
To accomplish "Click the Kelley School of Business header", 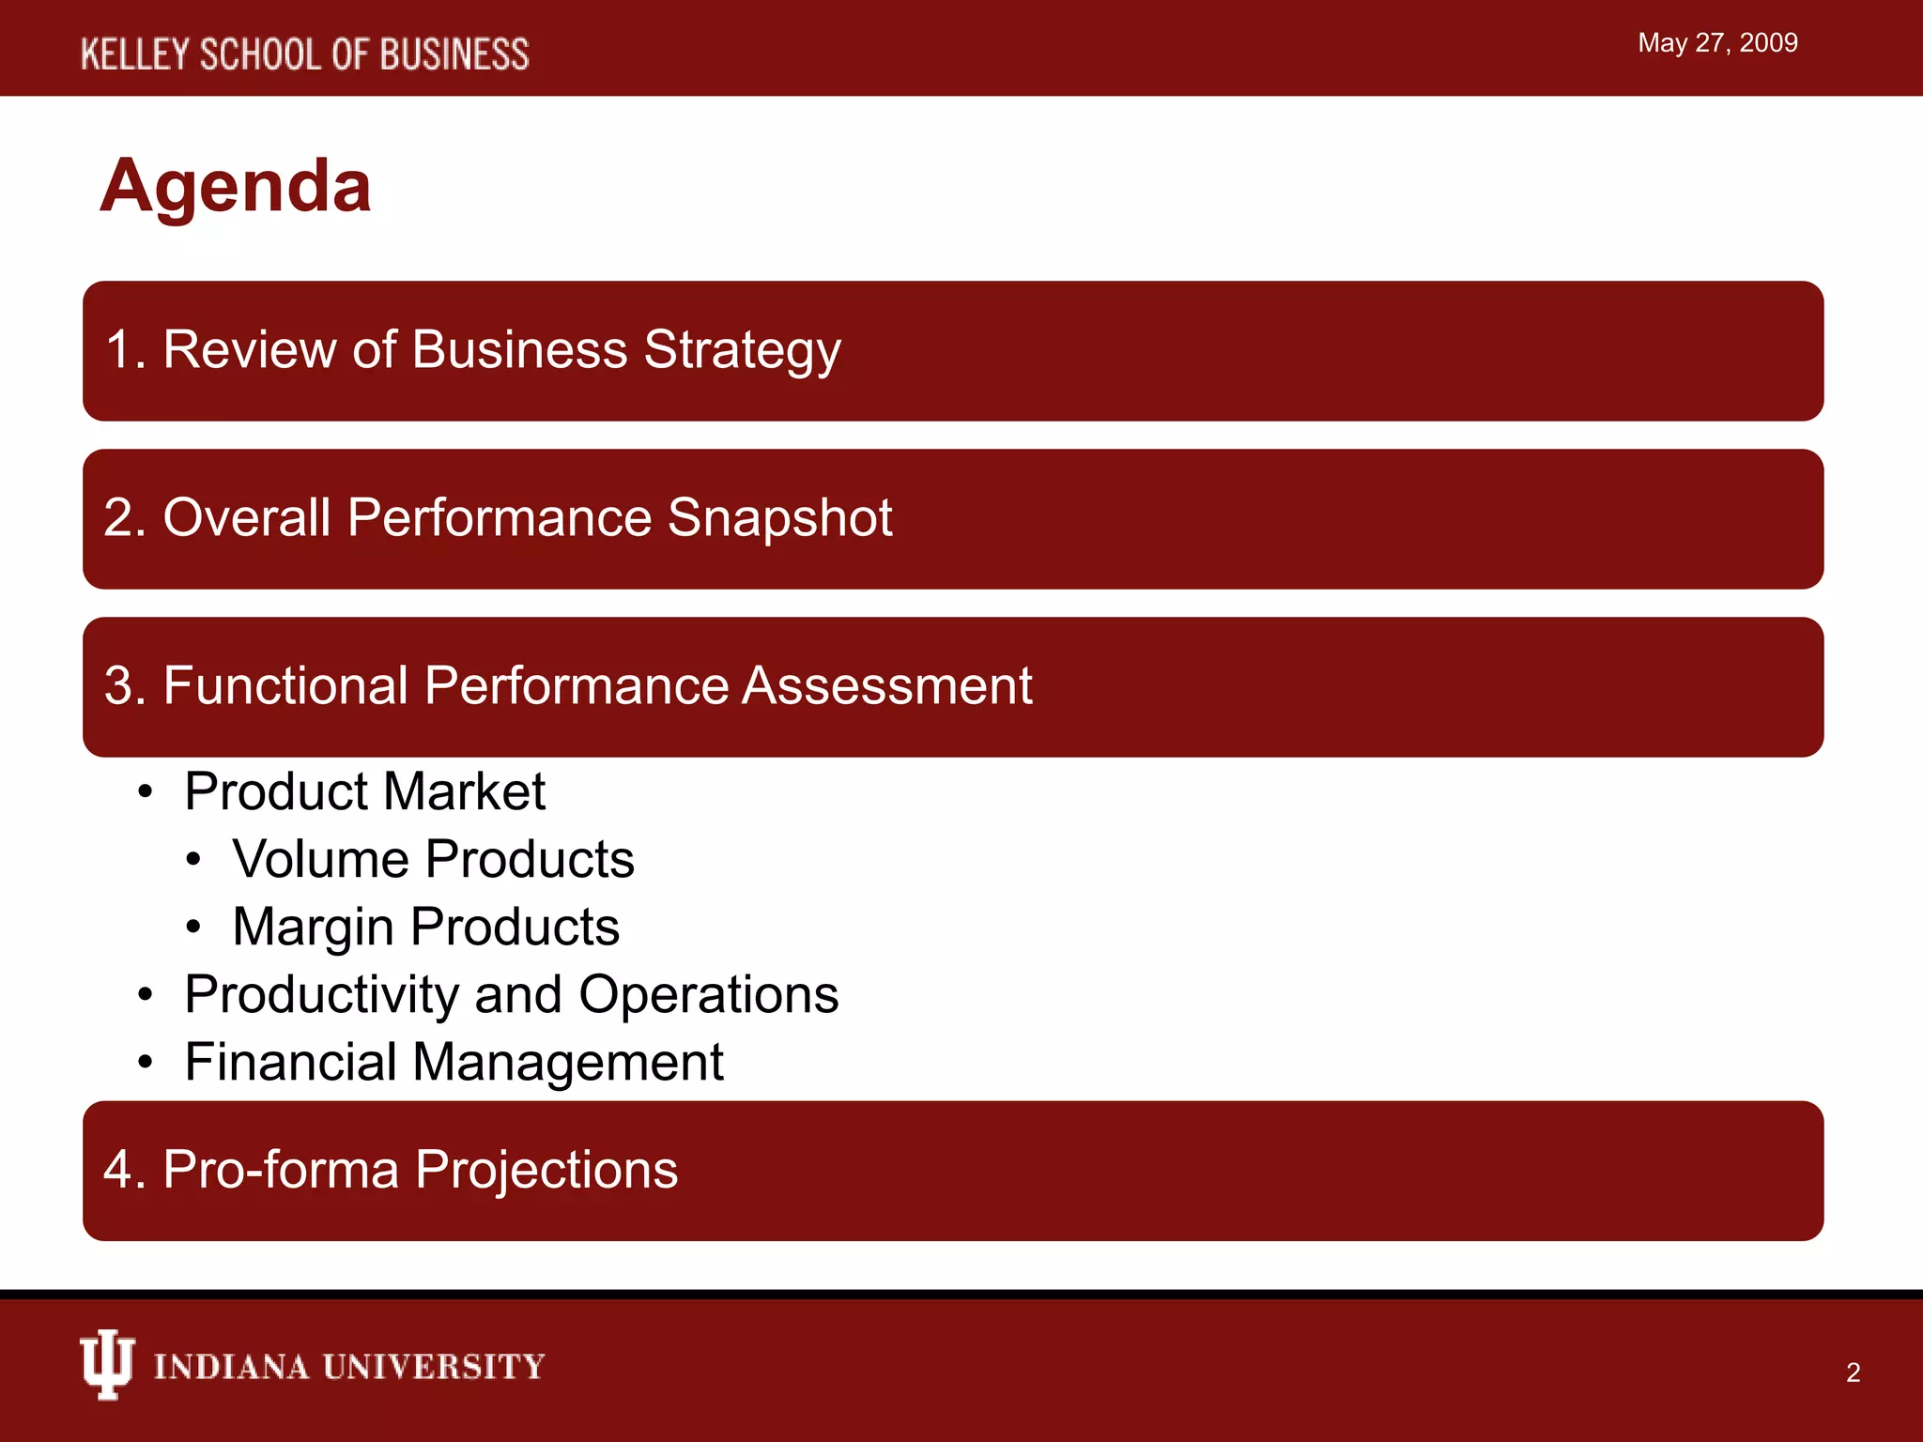I will tap(304, 54).
